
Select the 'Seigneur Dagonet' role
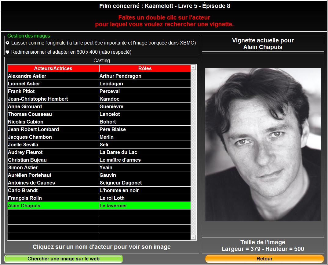coord(145,183)
